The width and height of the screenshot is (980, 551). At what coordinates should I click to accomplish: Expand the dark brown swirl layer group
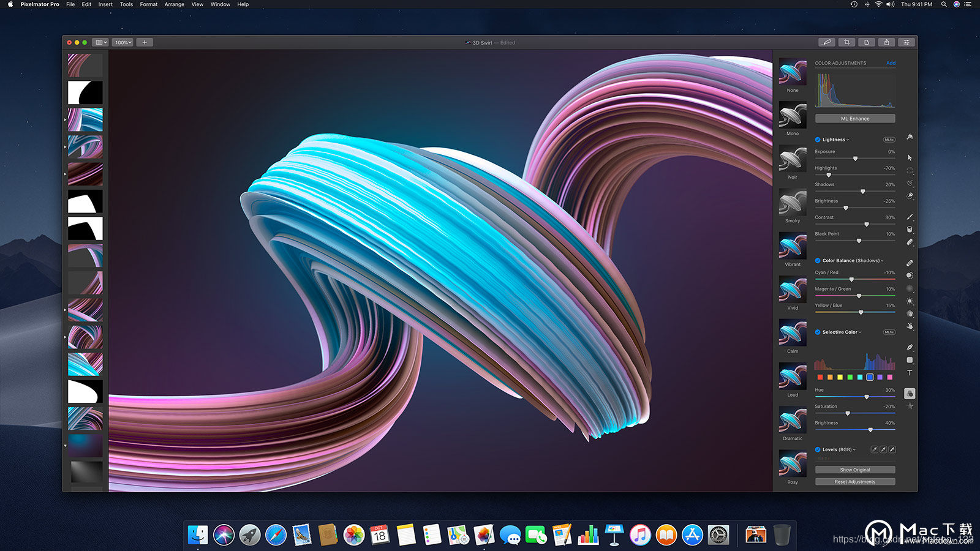[x=65, y=174]
